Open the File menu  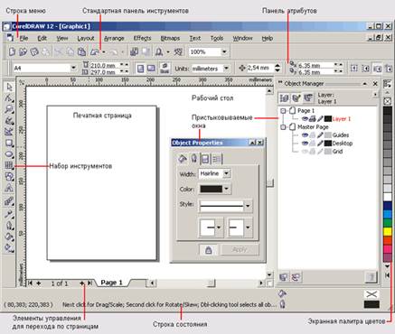[24, 38]
